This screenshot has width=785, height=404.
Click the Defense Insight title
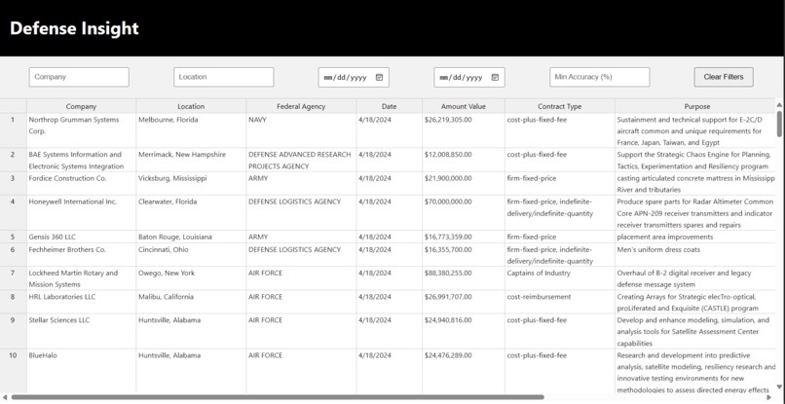(74, 28)
